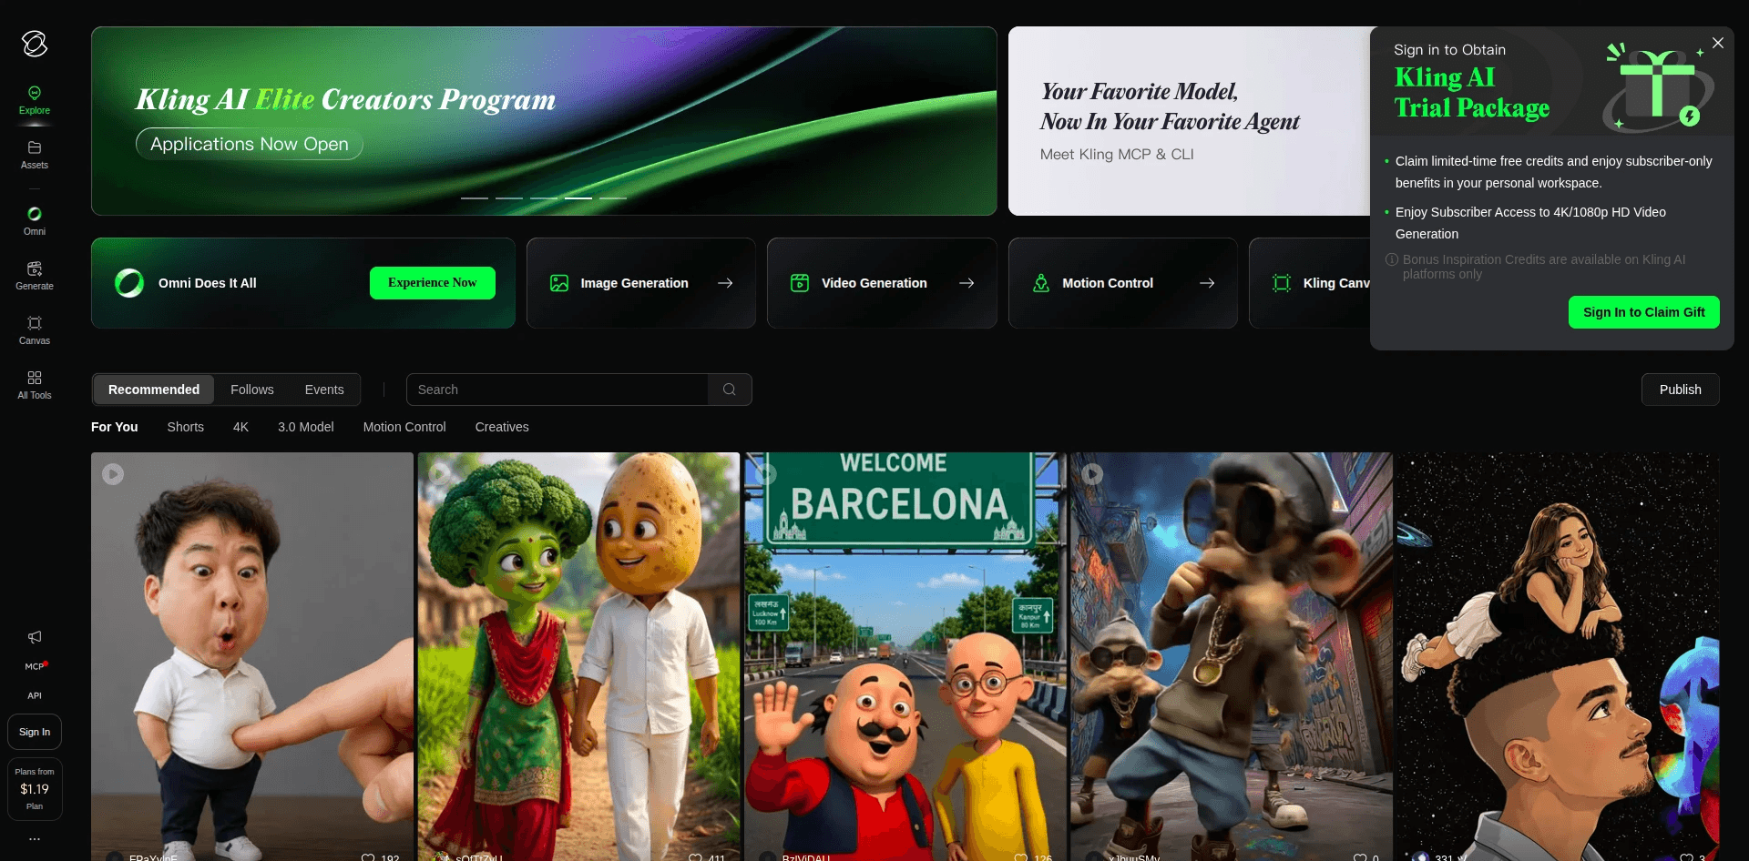The width and height of the screenshot is (1749, 861).
Task: Switch to the Events tab
Action: click(x=324, y=390)
